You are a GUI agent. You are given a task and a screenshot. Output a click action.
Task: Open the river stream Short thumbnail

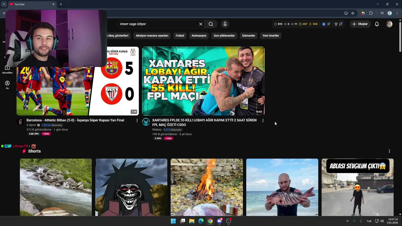[56, 187]
